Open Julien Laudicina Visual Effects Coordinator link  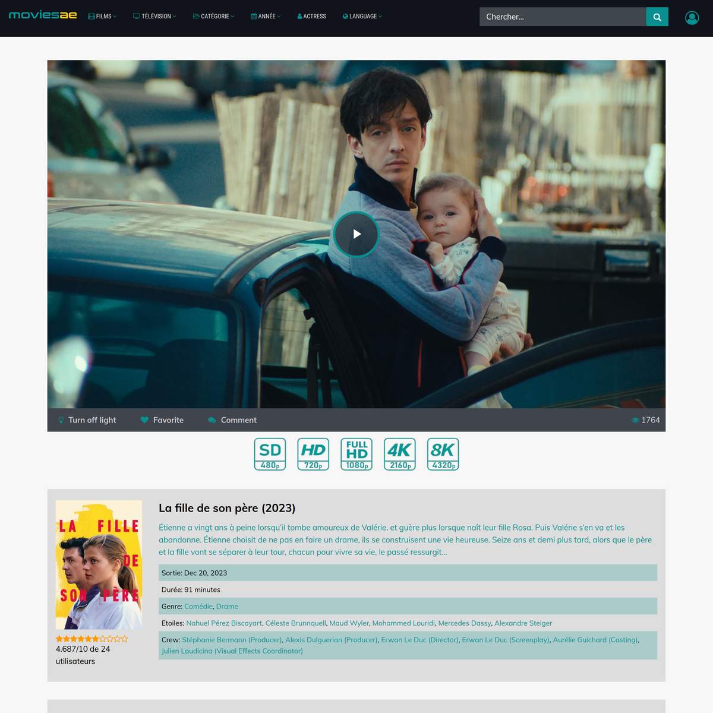coord(232,651)
